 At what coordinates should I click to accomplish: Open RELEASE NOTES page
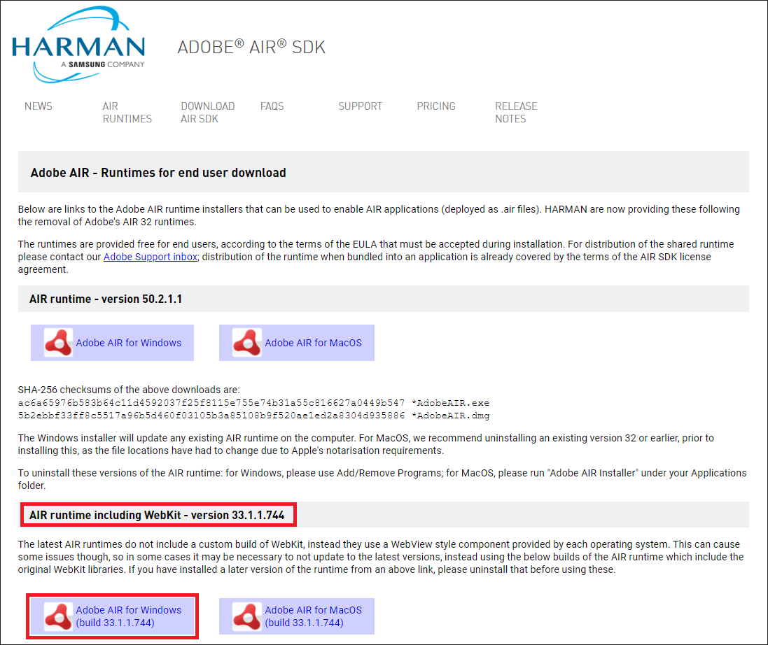tap(516, 113)
